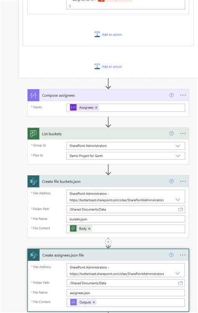Click the Create assignees.json file SharePoint icon
Viewport: 198px width, 313px height.
point(33,255)
